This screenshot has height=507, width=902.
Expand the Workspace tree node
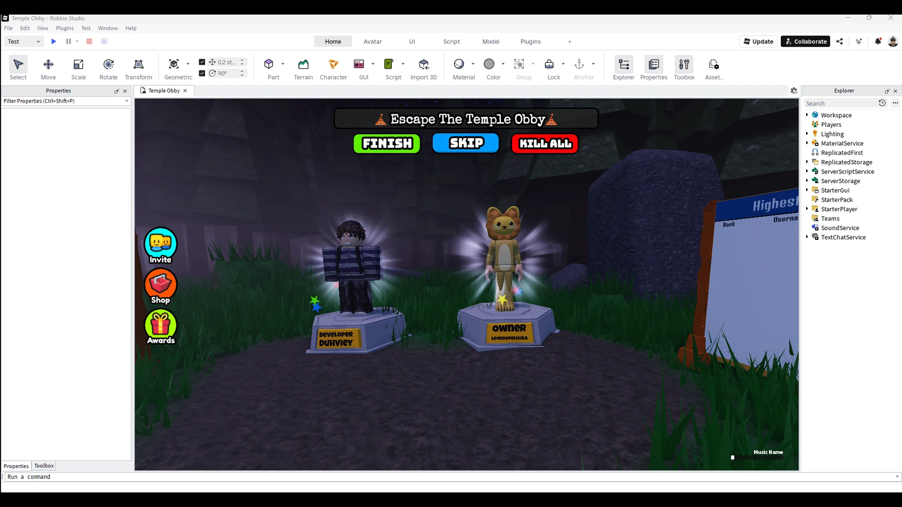pos(807,115)
